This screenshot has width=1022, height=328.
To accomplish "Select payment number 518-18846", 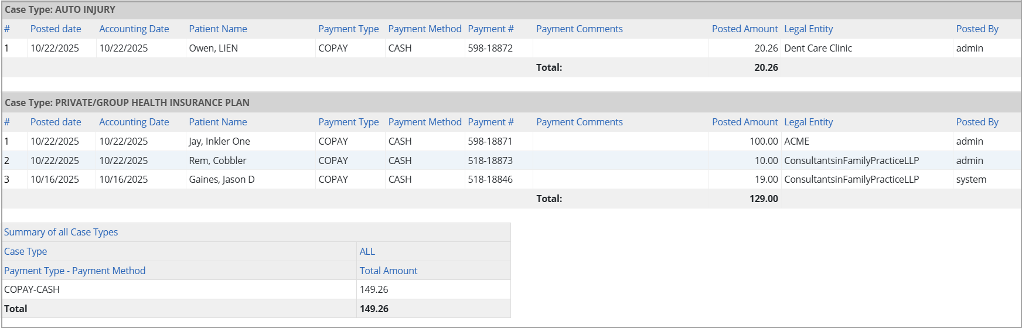I will (490, 179).
